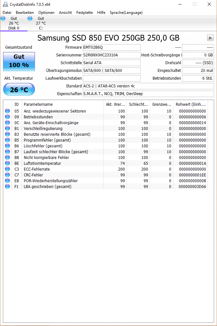Click current value 74 in Luftstromtemperatur row

tap(123, 163)
